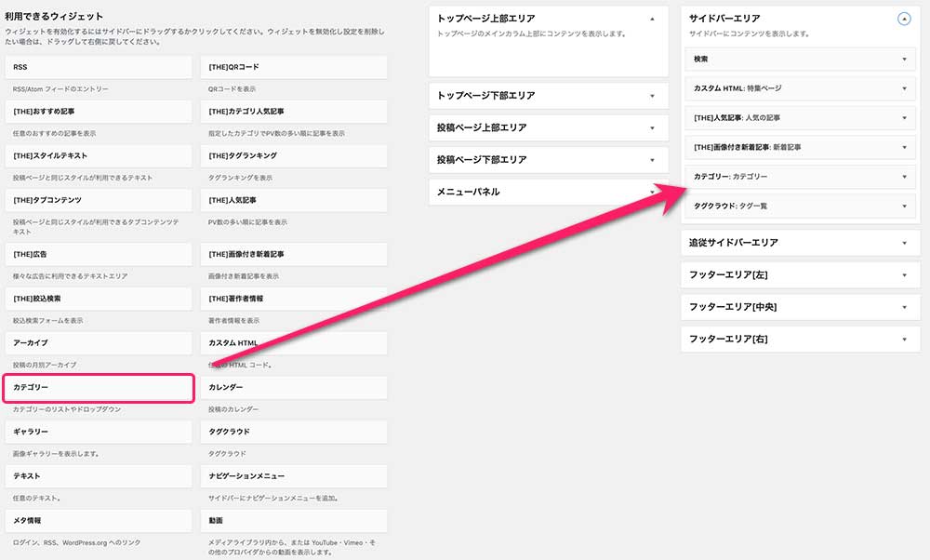Click the arrow on タグクラウド: タグ一覧
930x560 pixels.
pyautogui.click(x=903, y=206)
